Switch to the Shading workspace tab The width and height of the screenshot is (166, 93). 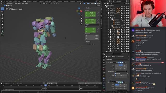tap(54, 1)
